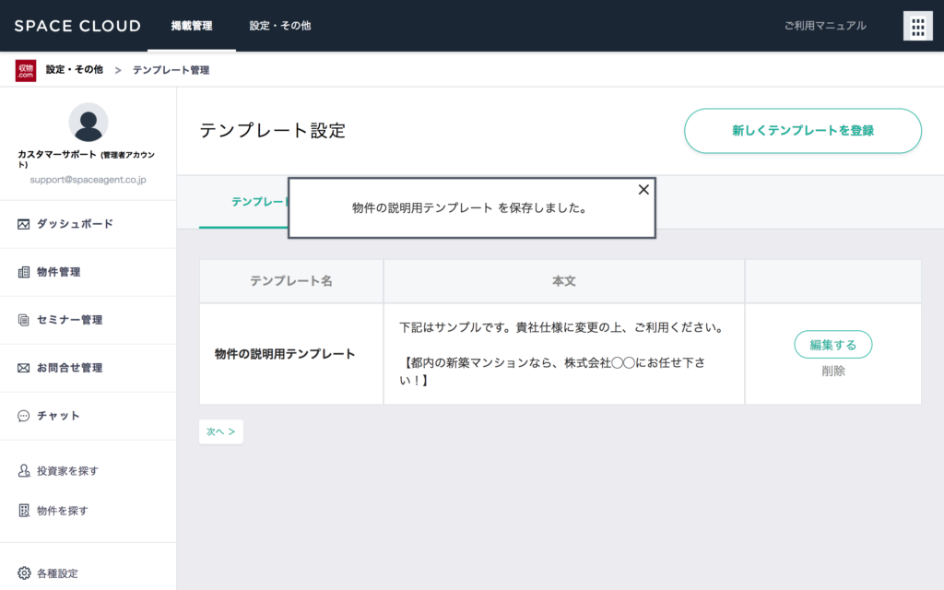Click the seminar management icon
This screenshot has height=590, width=944.
coord(24,320)
